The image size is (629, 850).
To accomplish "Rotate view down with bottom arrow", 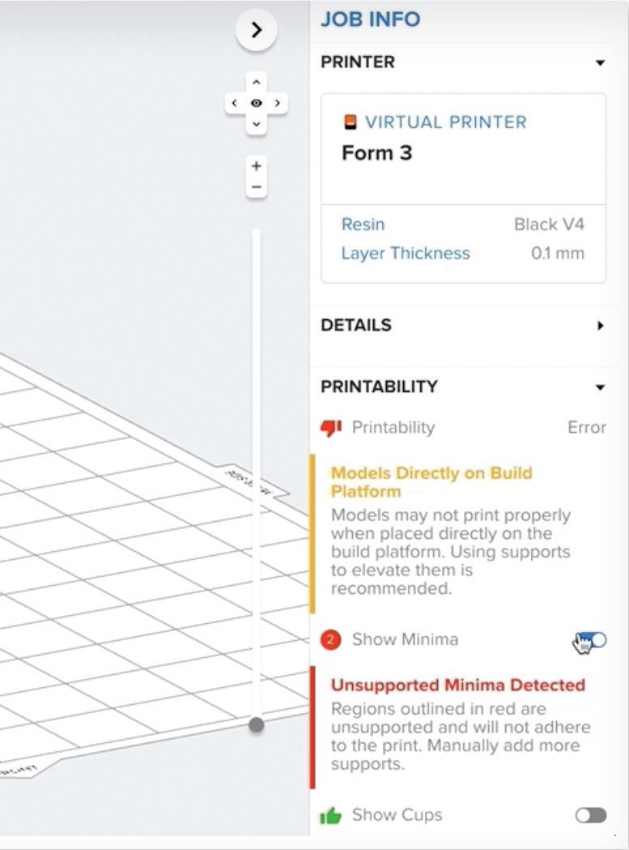I will [x=257, y=124].
